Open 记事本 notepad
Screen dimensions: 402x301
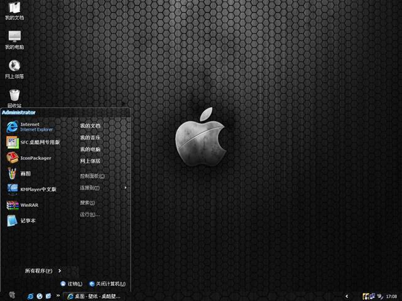point(21,221)
